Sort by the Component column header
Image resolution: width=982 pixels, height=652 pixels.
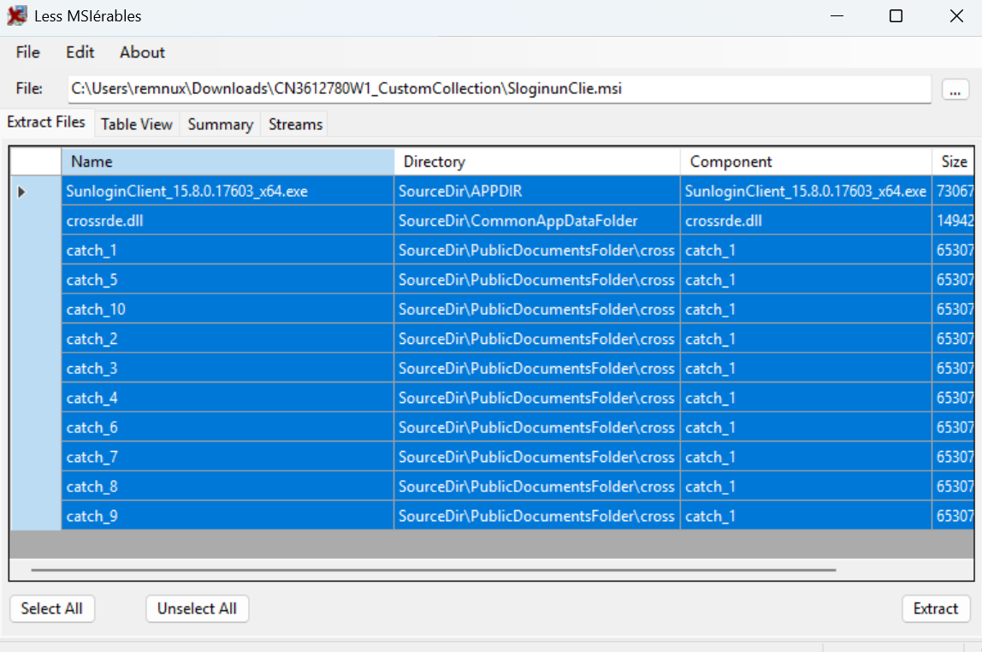point(806,162)
